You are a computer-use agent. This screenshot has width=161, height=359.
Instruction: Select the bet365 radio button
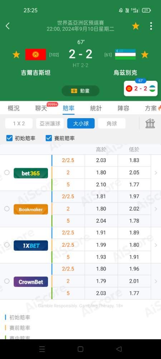[7, 172]
